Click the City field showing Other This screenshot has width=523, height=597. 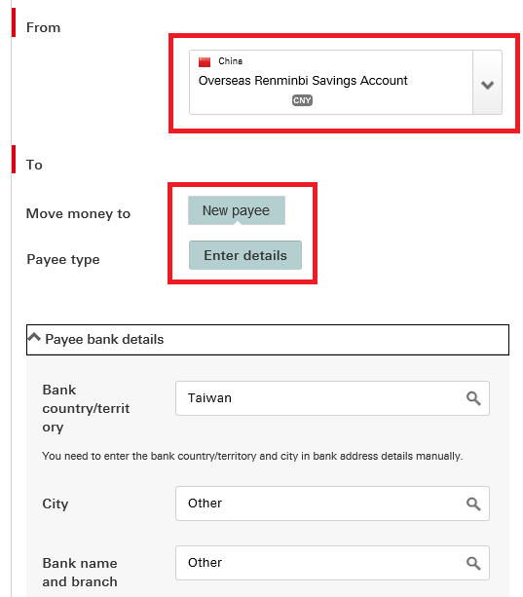[x=332, y=504]
